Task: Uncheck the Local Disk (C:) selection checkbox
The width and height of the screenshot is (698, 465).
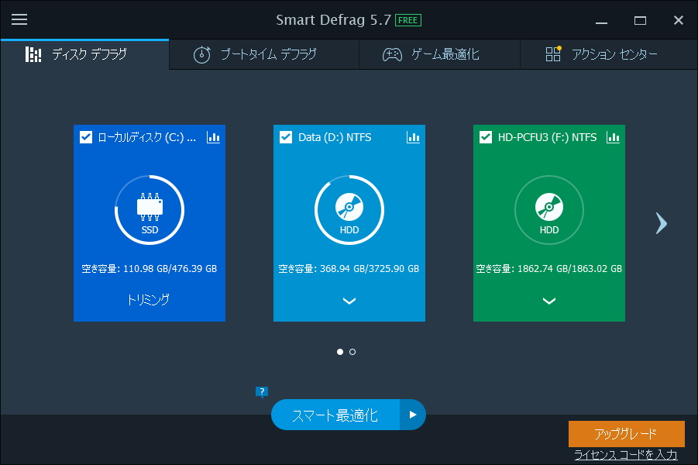Action: click(85, 137)
